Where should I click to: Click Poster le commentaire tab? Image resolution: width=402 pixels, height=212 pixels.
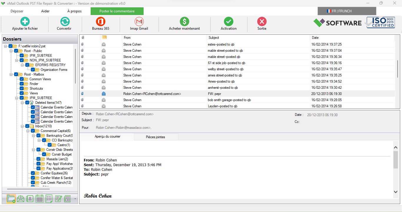(117, 11)
